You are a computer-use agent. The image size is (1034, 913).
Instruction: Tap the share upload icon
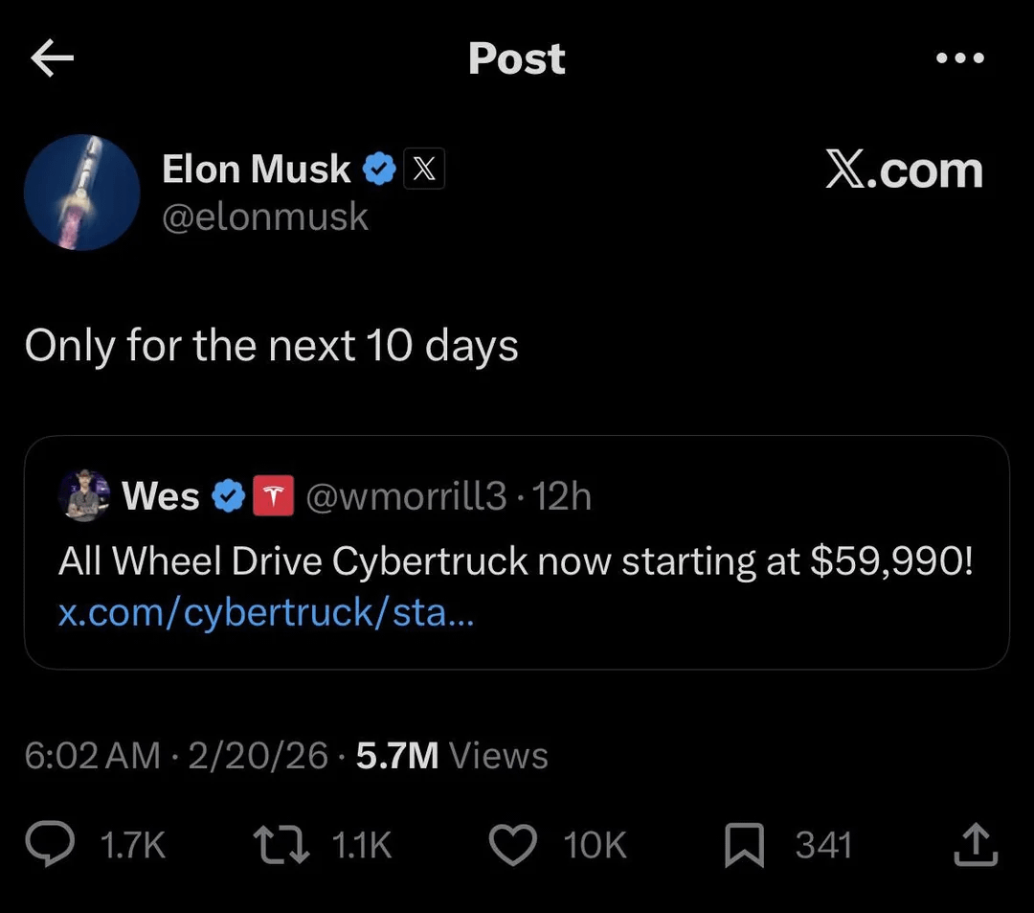[x=976, y=846]
